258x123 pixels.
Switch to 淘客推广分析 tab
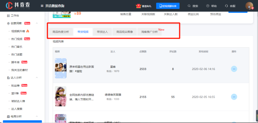point(149,32)
